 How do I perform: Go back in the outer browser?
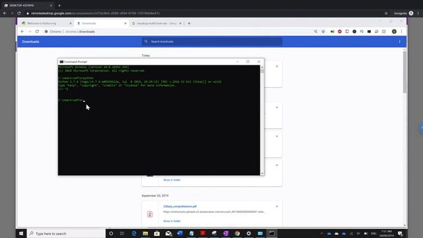(x=5, y=13)
